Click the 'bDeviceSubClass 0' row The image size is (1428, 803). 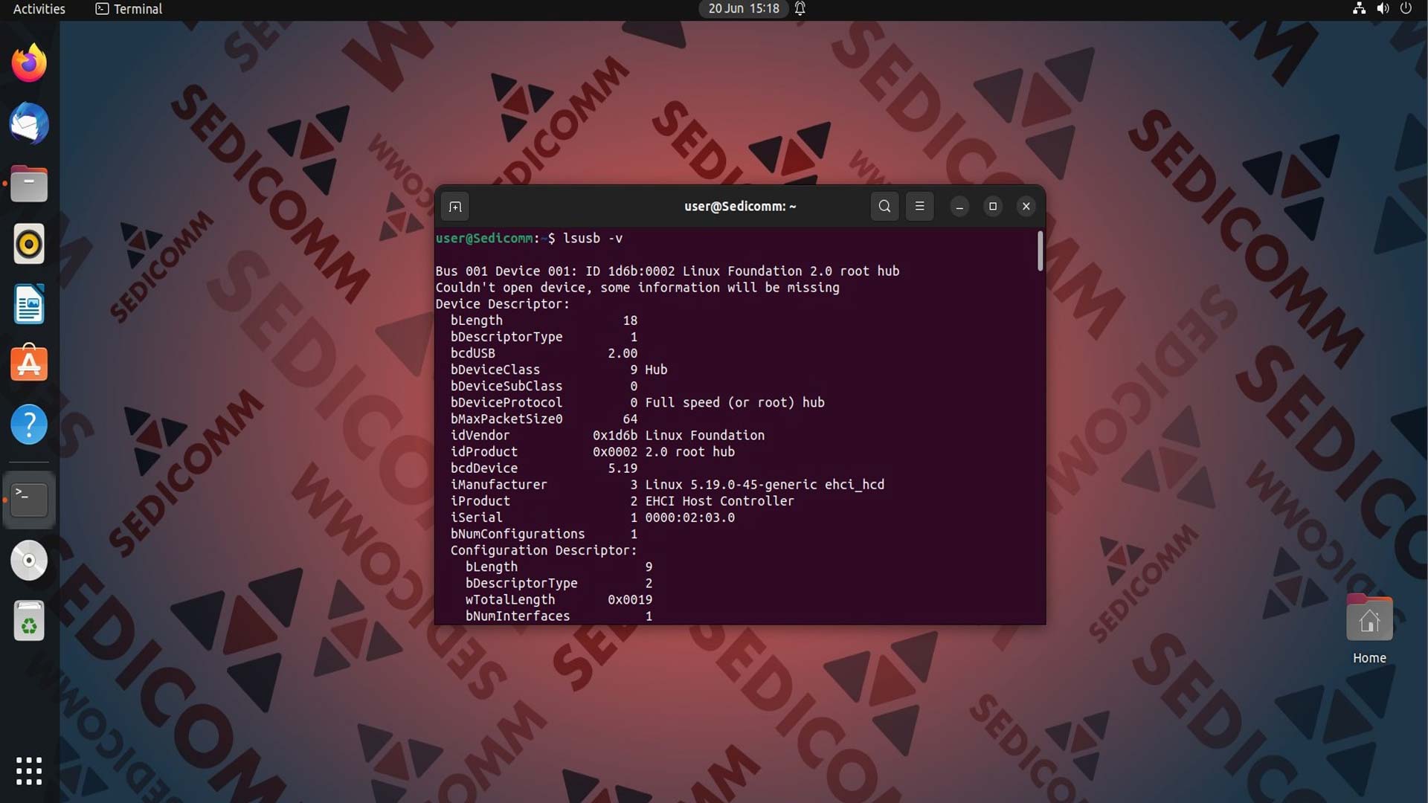pyautogui.click(x=544, y=386)
